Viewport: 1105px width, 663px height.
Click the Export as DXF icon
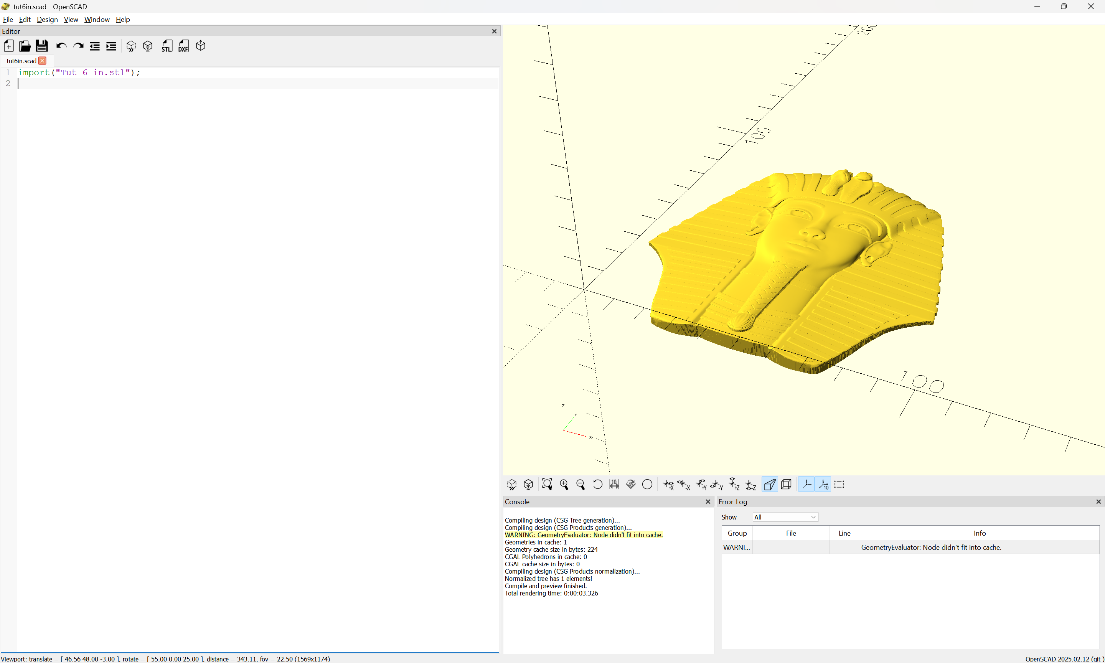183,46
